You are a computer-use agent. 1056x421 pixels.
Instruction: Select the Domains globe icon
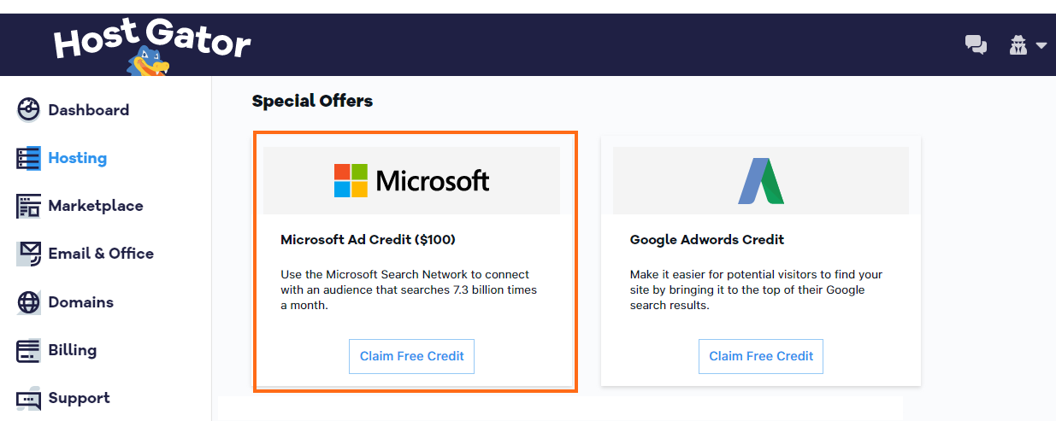[28, 302]
